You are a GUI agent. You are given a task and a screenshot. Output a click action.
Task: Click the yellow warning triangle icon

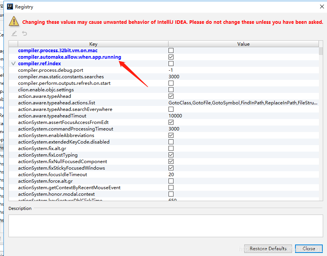14,21
